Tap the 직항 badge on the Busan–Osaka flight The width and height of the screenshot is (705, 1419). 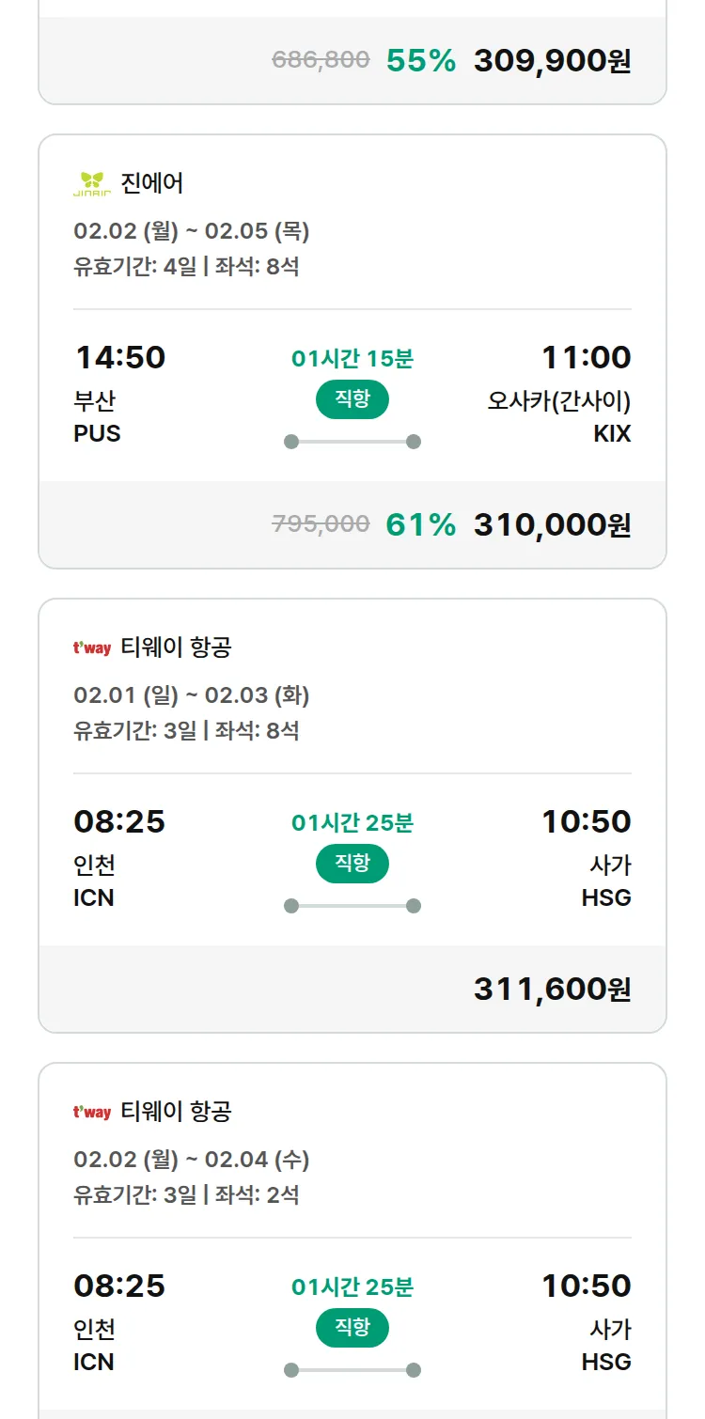(352, 399)
